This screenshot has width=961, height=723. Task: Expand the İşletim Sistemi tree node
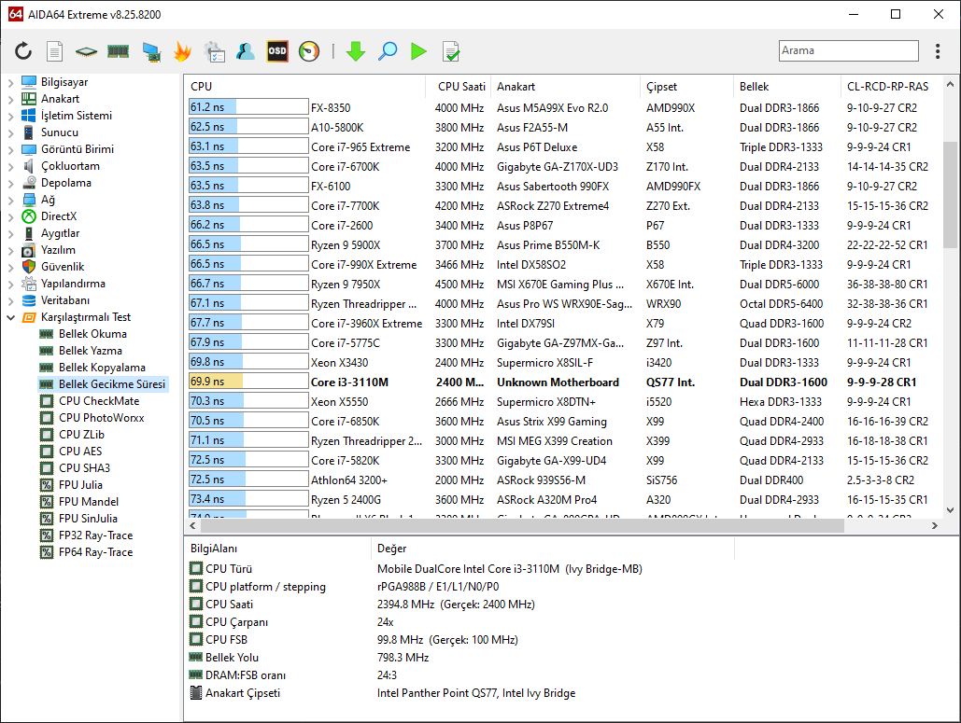coord(10,116)
